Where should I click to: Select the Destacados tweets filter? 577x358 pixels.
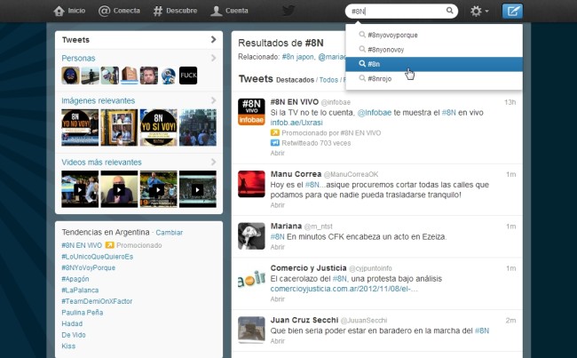tap(295, 80)
